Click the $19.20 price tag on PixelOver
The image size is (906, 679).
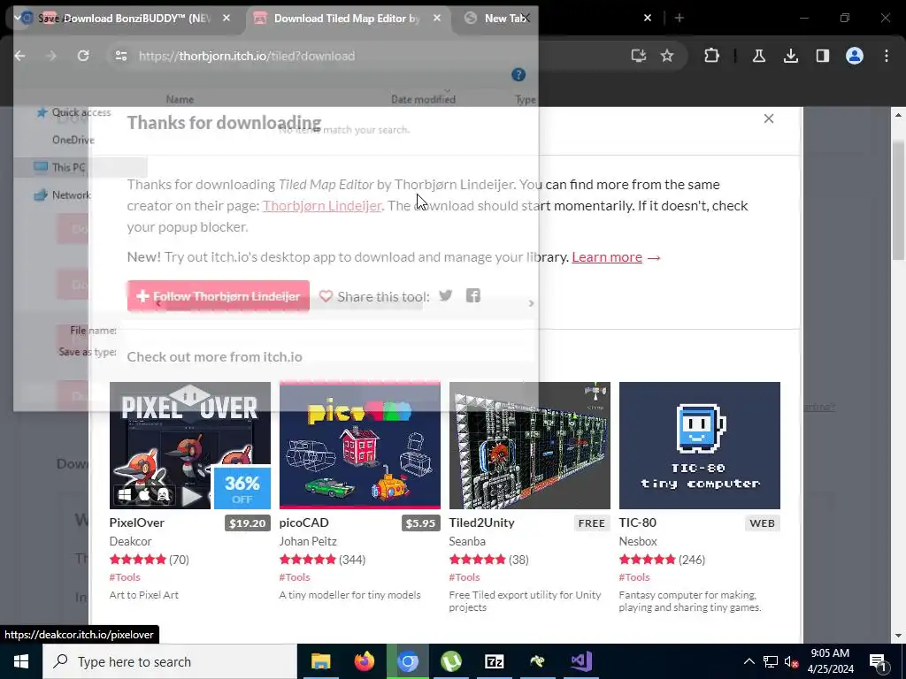[x=248, y=523]
